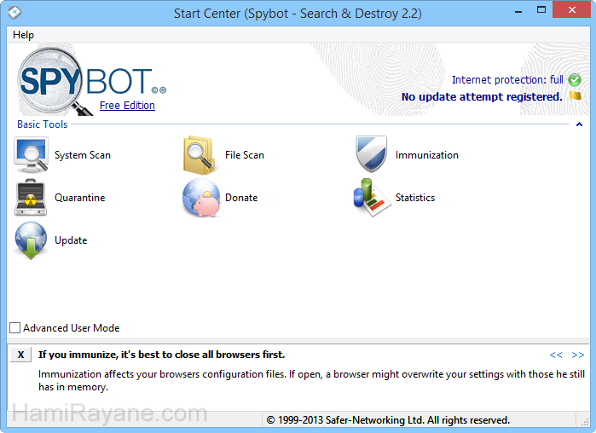Click the window resize grip corner
596x433 pixels.
(x=585, y=421)
